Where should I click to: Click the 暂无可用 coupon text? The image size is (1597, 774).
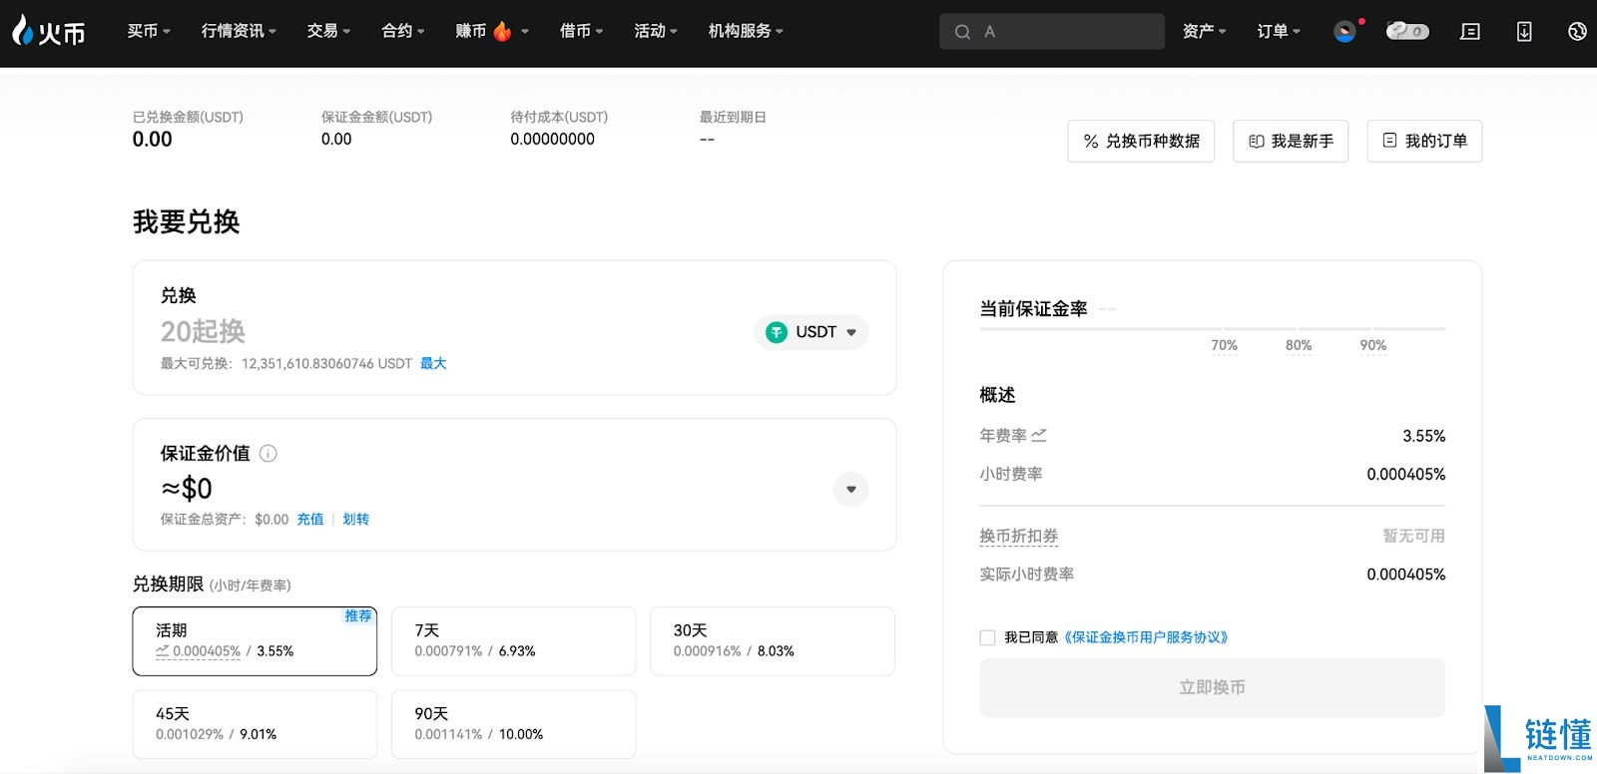tap(1413, 536)
